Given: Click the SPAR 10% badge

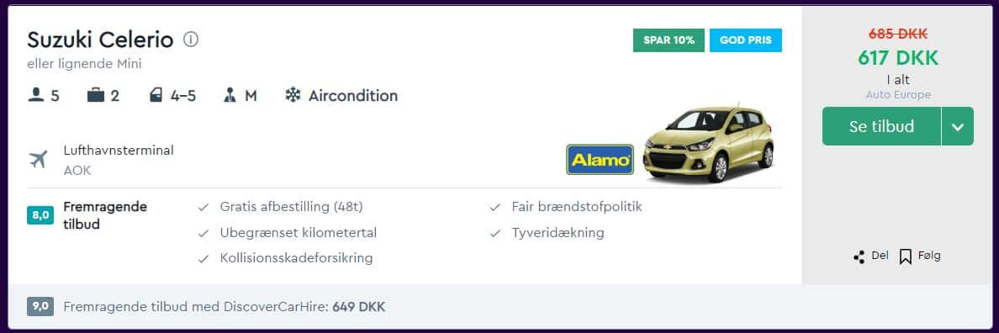Looking at the screenshot, I should click(x=669, y=40).
